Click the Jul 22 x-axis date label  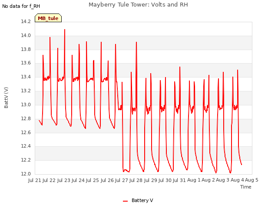(49, 180)
